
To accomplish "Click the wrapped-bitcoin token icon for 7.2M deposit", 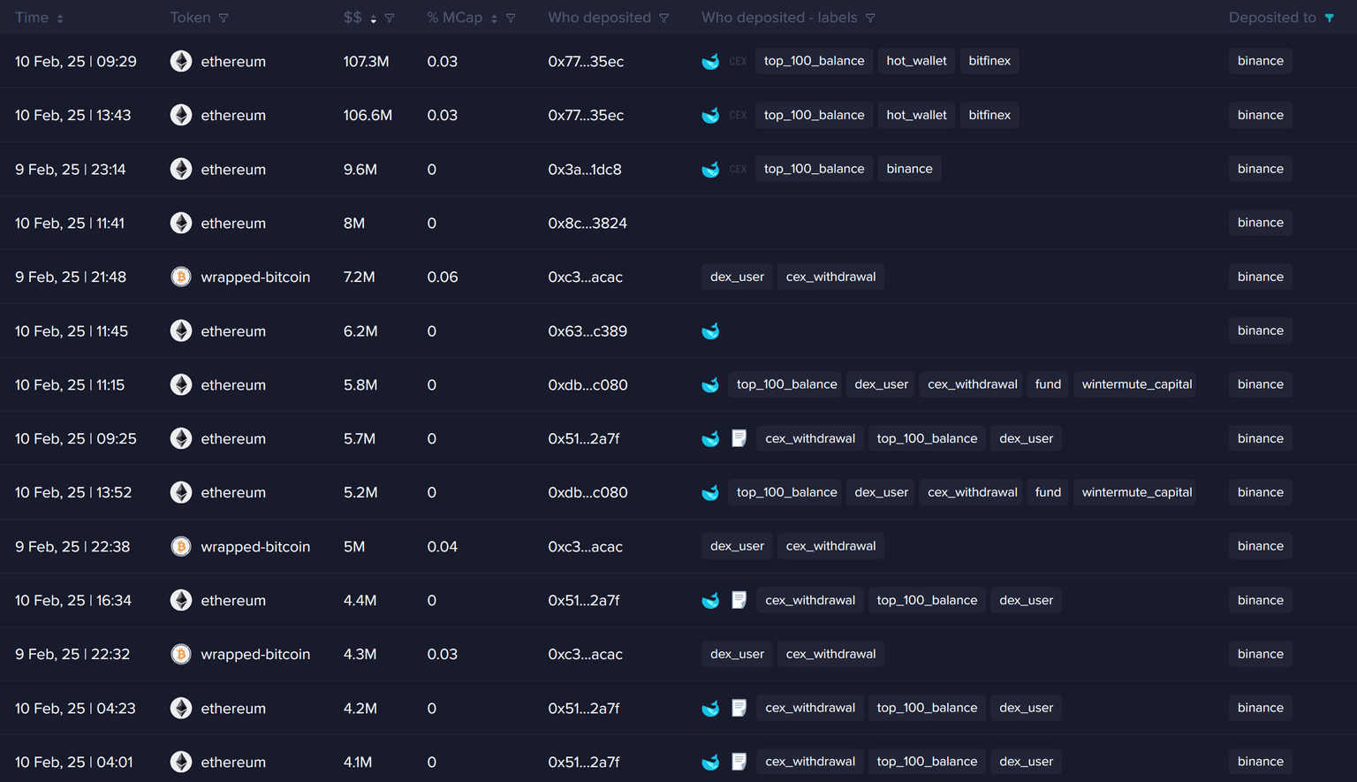I will [181, 277].
